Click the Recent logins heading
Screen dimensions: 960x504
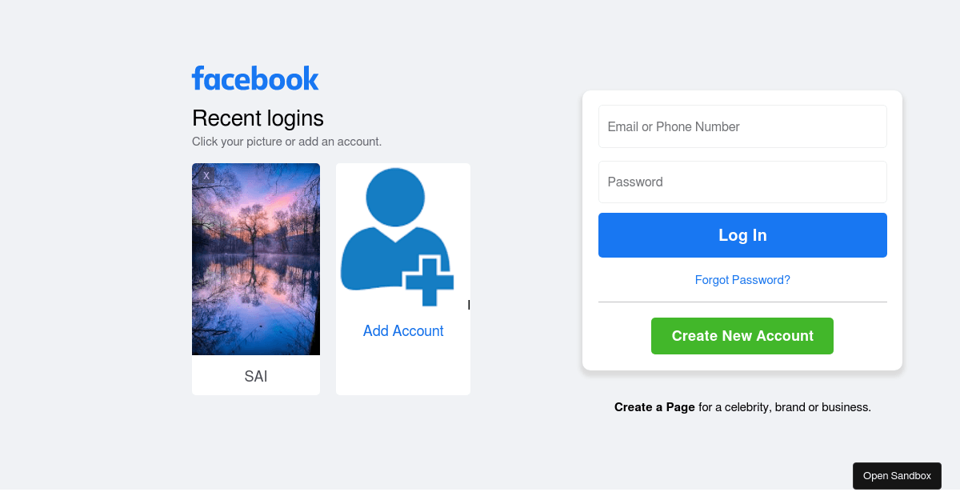coord(258,118)
